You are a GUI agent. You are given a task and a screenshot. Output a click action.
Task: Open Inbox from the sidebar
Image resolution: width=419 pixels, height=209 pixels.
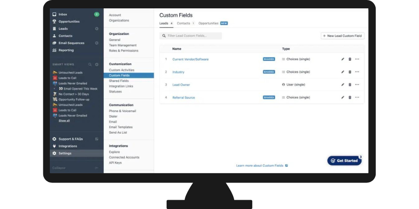[62, 14]
